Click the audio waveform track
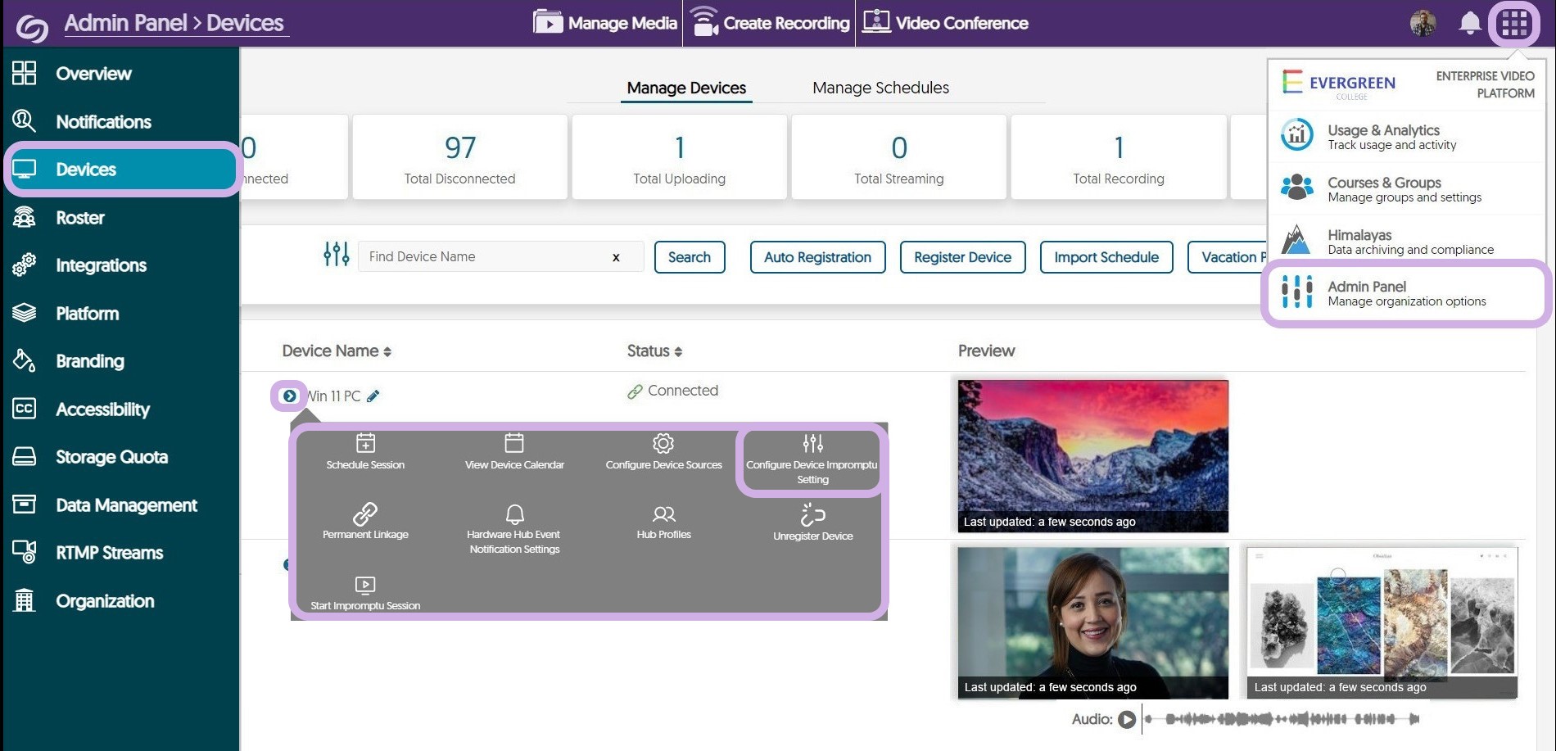Viewport: 1556px width, 751px height. click(1282, 719)
